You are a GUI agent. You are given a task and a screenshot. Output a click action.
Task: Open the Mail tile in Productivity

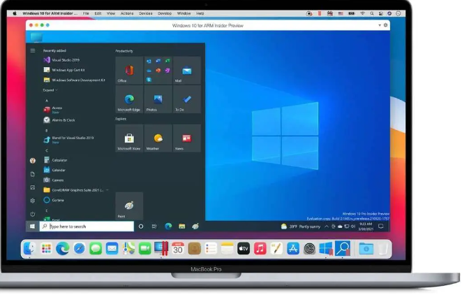pyautogui.click(x=187, y=70)
